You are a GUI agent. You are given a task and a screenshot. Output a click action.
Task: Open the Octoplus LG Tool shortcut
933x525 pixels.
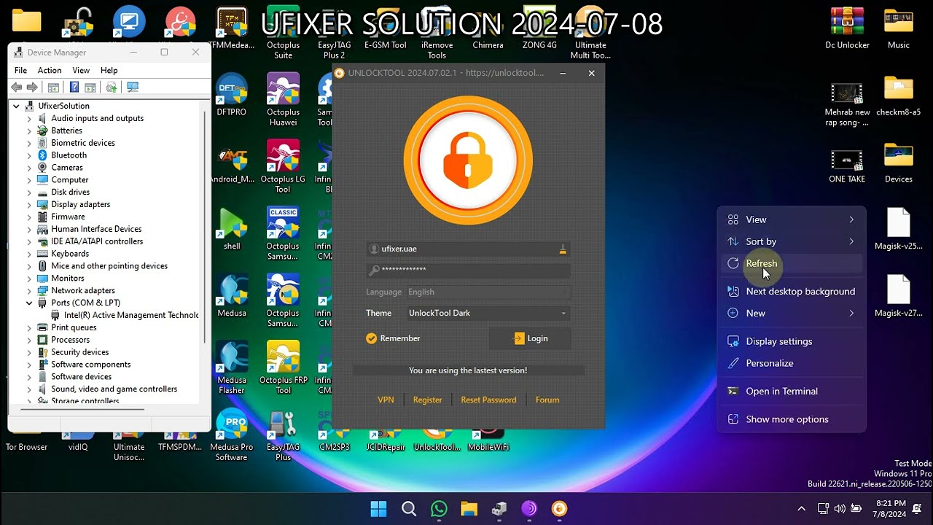coord(283,166)
